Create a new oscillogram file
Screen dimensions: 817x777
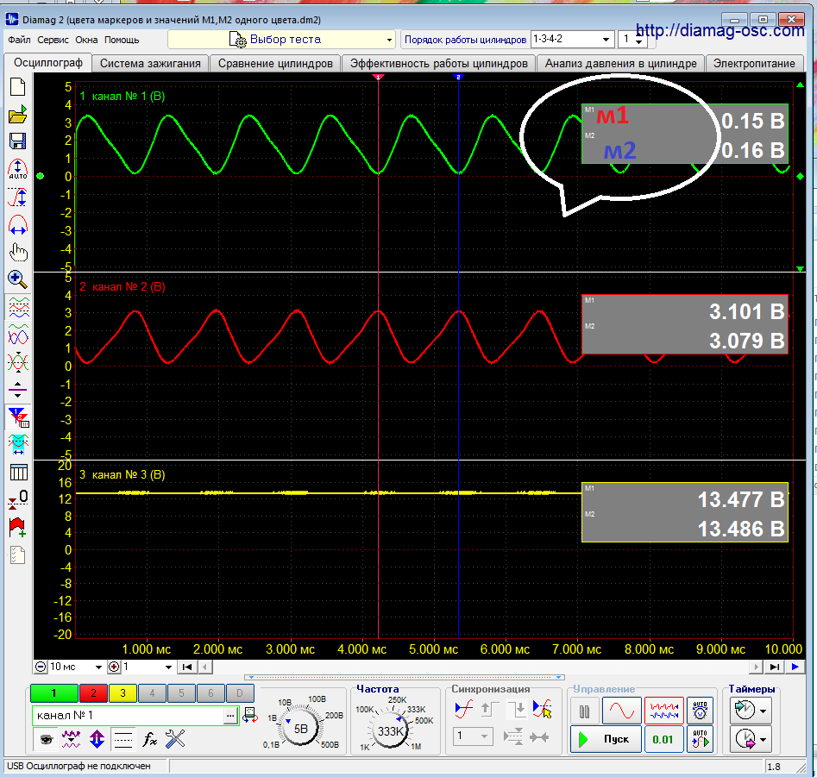click(18, 87)
